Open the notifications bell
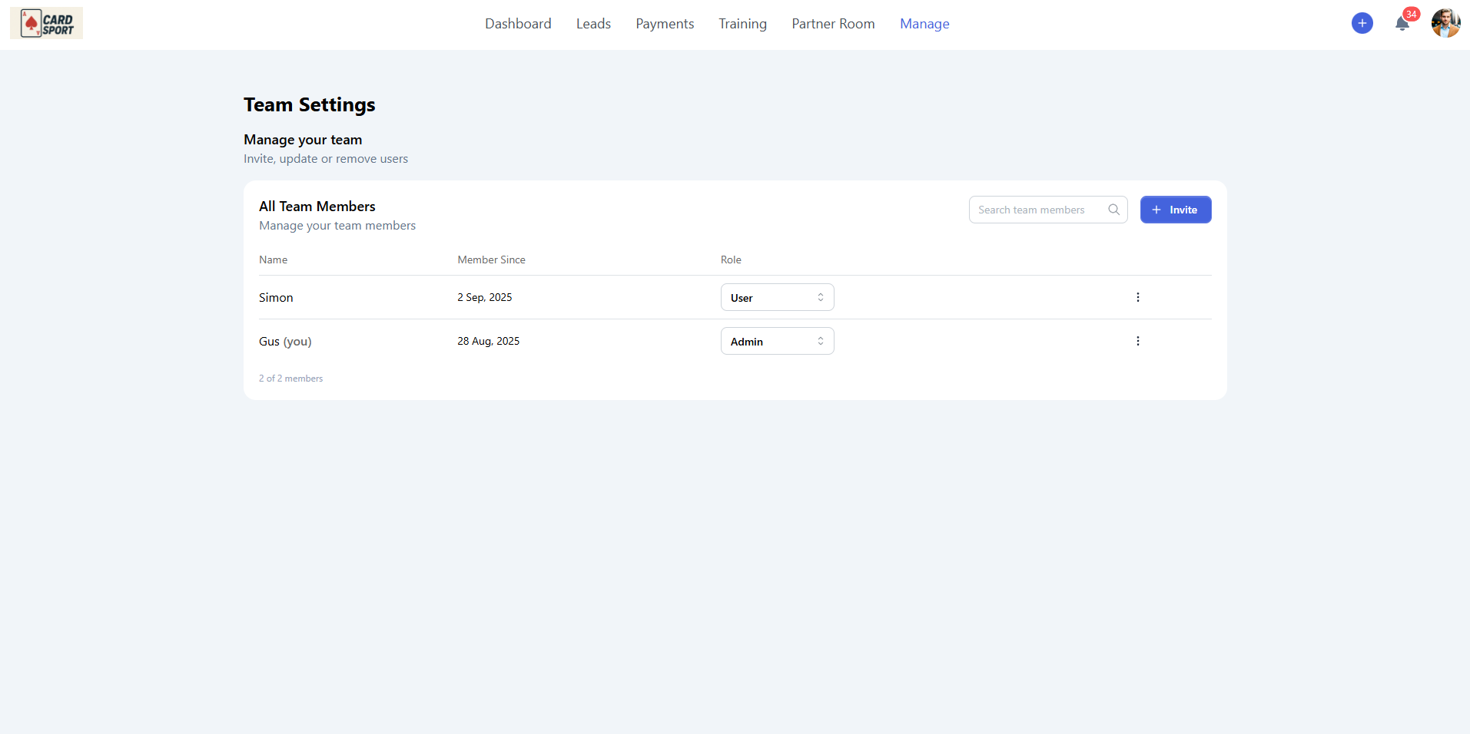 pyautogui.click(x=1401, y=25)
